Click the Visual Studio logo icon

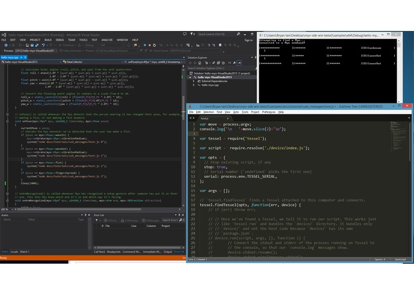pyautogui.click(x=4, y=35)
